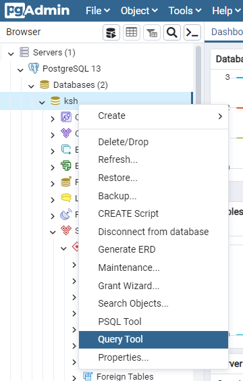Expand the Casts tree node

pos(53,119)
